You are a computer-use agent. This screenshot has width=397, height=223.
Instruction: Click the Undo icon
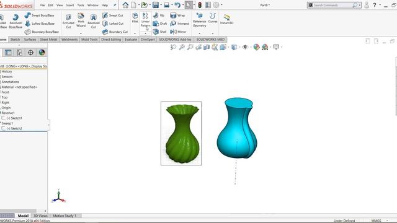tap(177, 5)
